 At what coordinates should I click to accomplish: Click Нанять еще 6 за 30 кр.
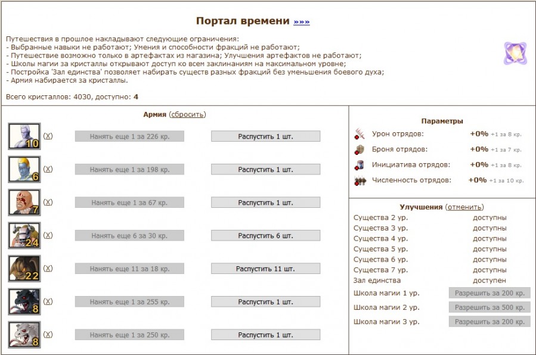(x=129, y=235)
